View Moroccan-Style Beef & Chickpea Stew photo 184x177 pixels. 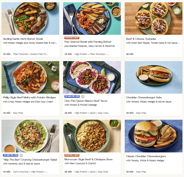[92, 136]
